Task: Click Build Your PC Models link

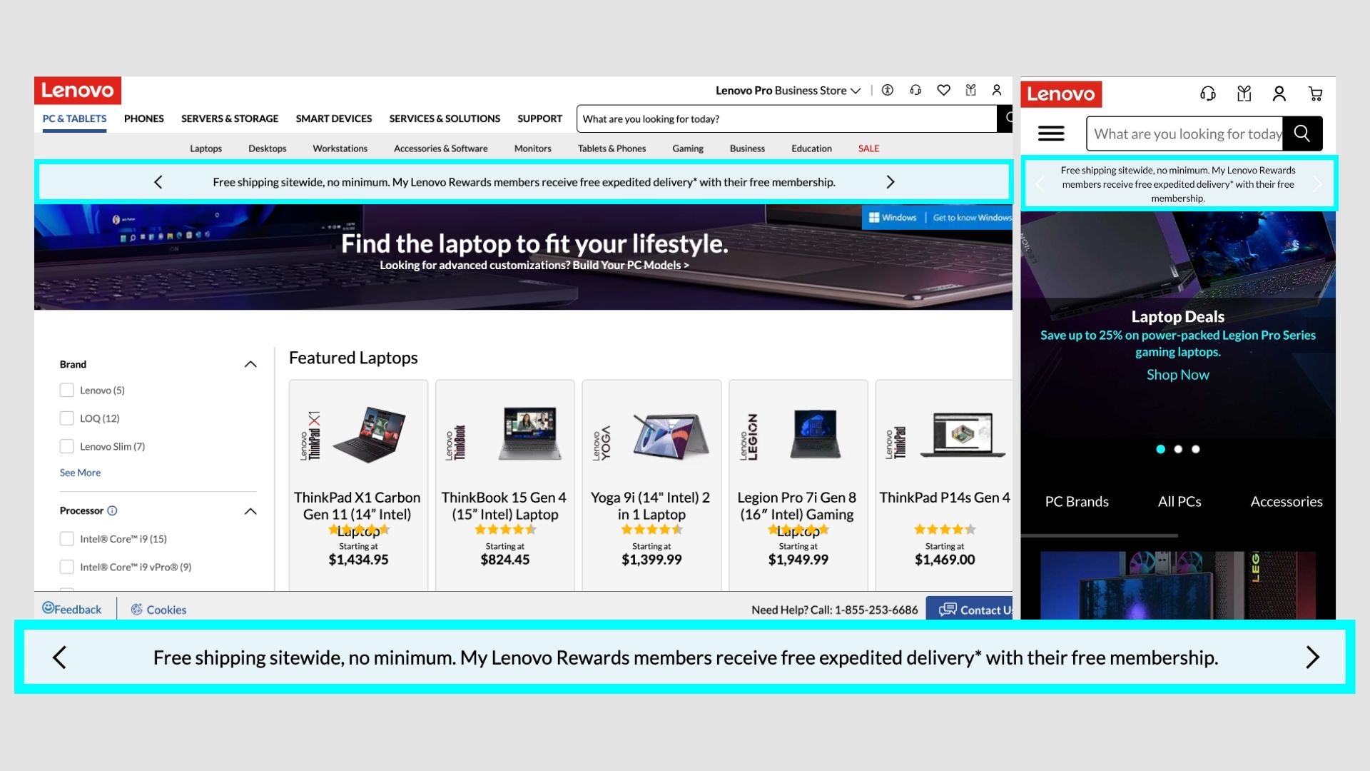Action: (x=631, y=265)
